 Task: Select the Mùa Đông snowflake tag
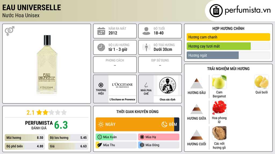[158, 145]
